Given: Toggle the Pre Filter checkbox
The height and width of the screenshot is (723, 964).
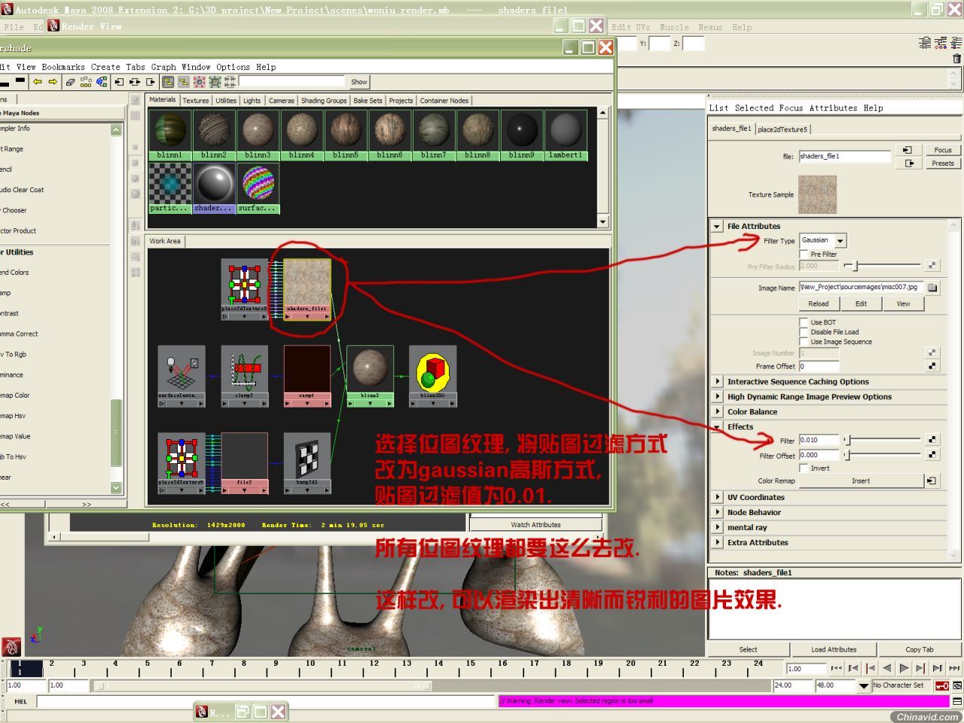Looking at the screenshot, I should pos(804,255).
